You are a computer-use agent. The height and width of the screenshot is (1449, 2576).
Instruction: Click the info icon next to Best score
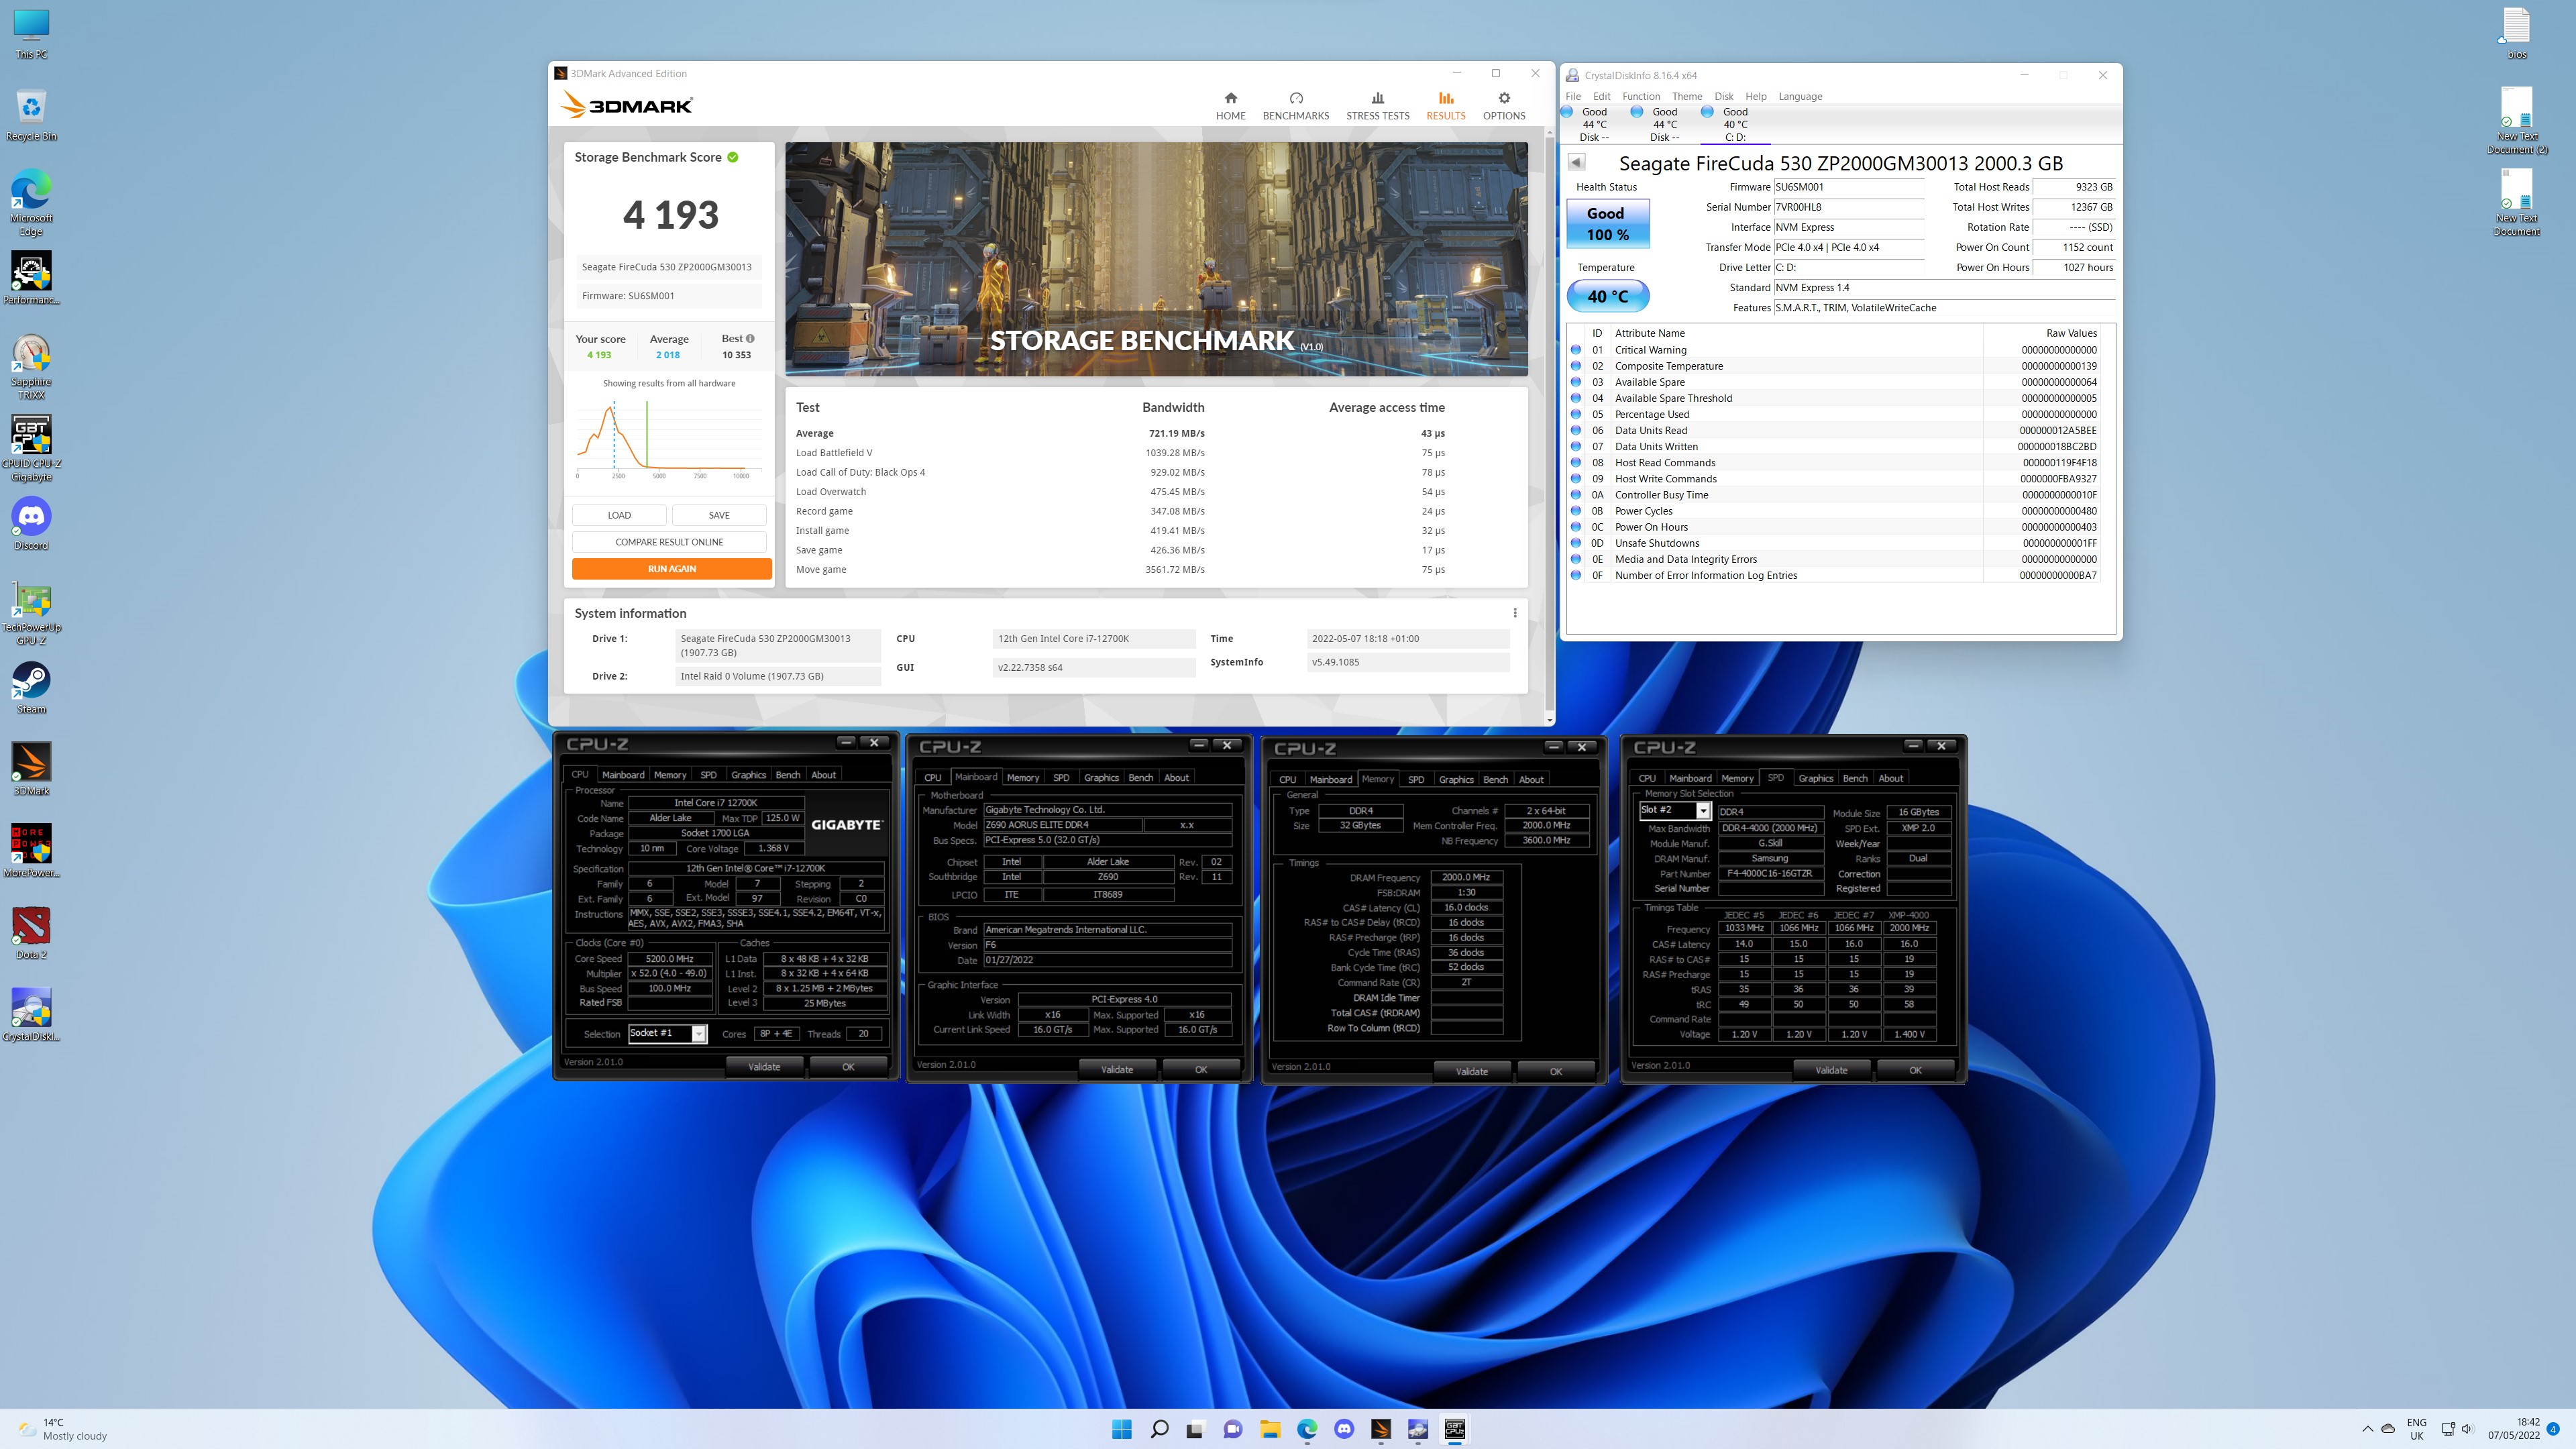(750, 338)
